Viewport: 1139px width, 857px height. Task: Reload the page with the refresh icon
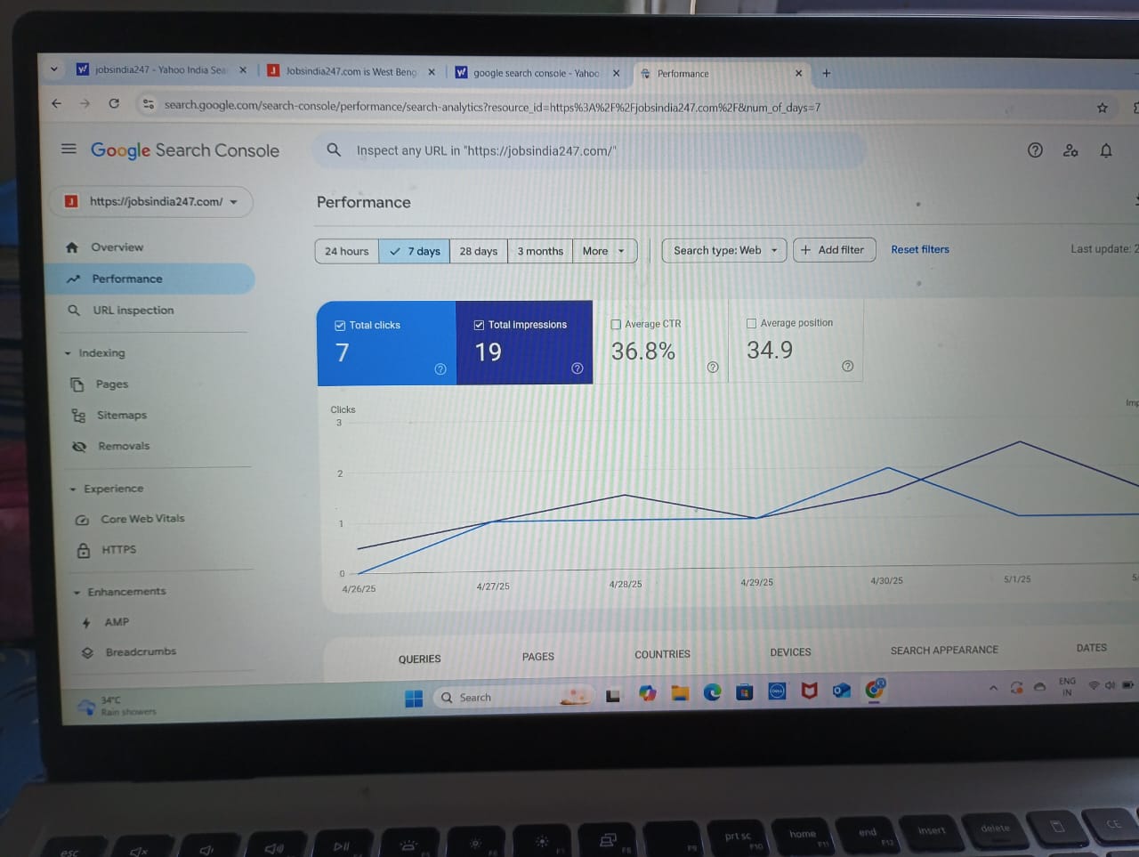pyautogui.click(x=114, y=103)
